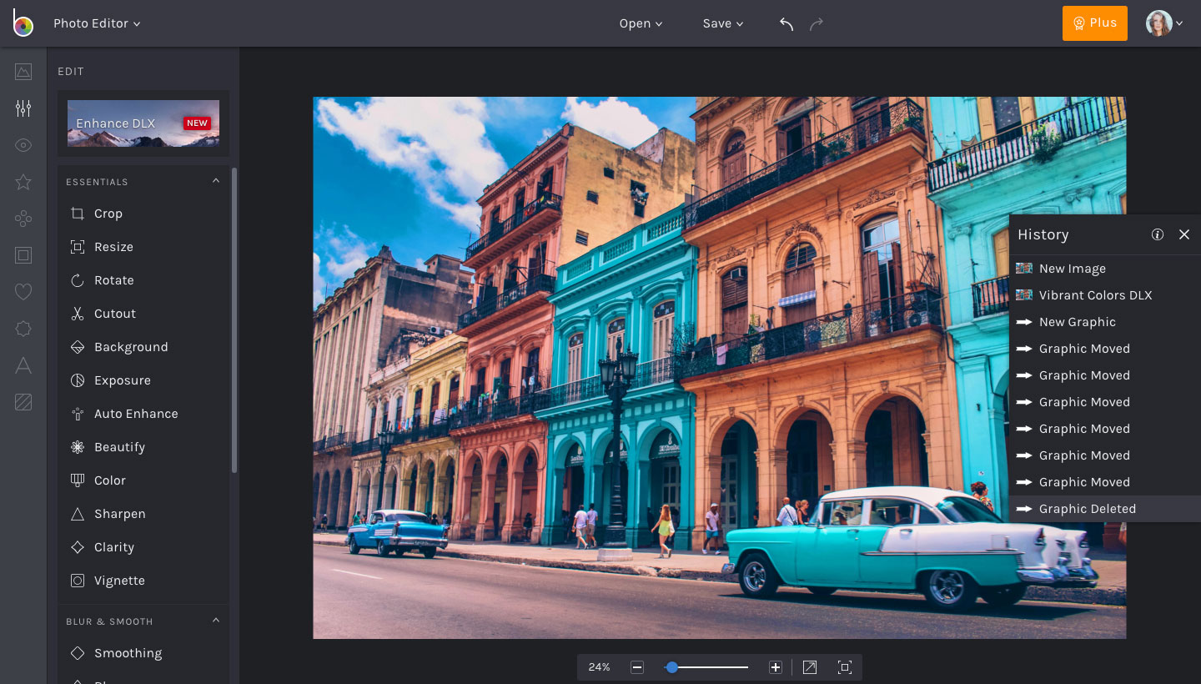This screenshot has width=1201, height=684.
Task: Open the Enhance DLX thumbnail
Action: (x=143, y=123)
